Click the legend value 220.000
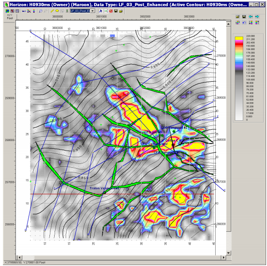This screenshot has width=267, height=266. 250,36
